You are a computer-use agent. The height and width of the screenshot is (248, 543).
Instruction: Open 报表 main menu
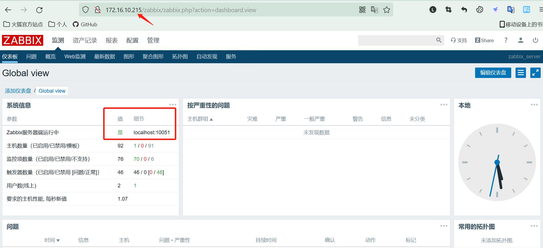click(x=112, y=40)
